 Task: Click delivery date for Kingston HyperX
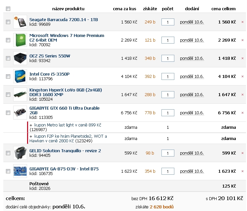[x=192, y=94]
